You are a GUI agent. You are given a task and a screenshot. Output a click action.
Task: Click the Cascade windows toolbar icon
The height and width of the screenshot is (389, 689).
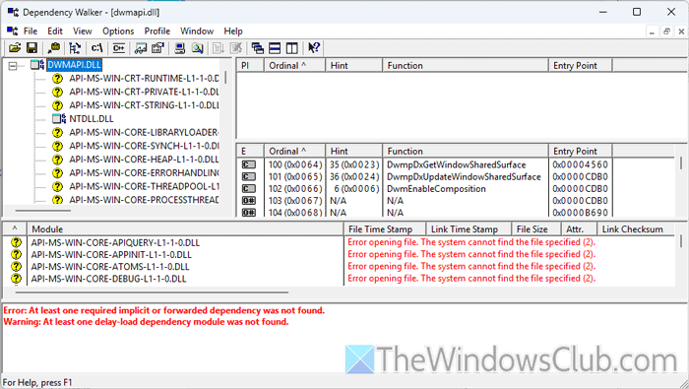(258, 48)
